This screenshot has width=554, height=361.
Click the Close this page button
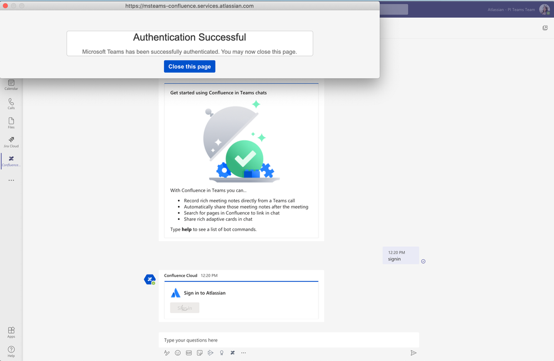pyautogui.click(x=189, y=66)
